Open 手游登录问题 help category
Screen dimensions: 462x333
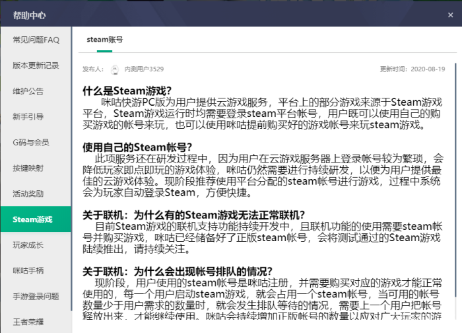(x=36, y=296)
